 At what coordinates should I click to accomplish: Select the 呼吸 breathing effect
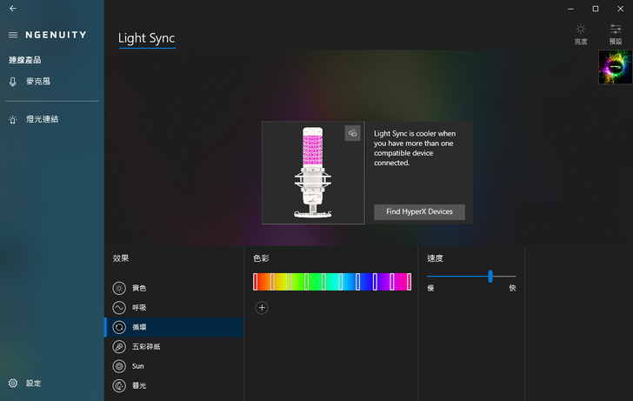pos(139,307)
